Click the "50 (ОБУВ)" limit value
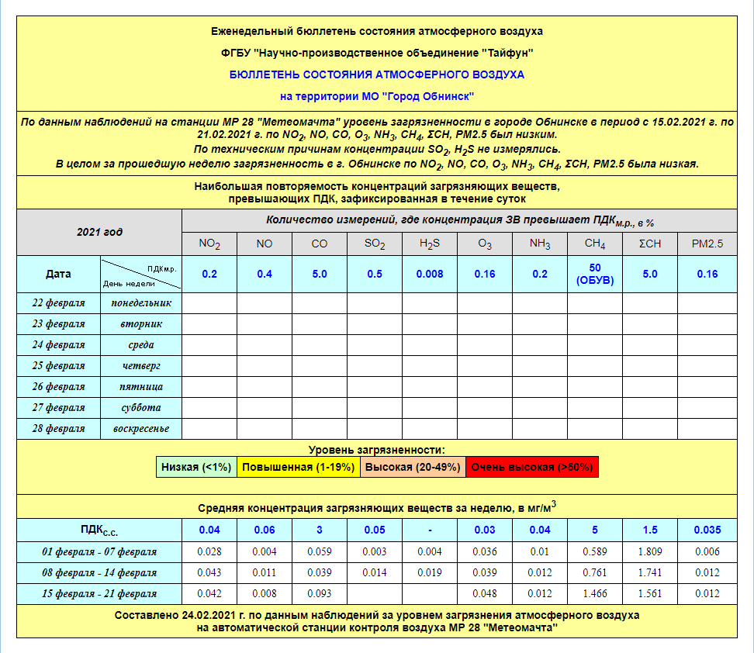 pos(595,274)
